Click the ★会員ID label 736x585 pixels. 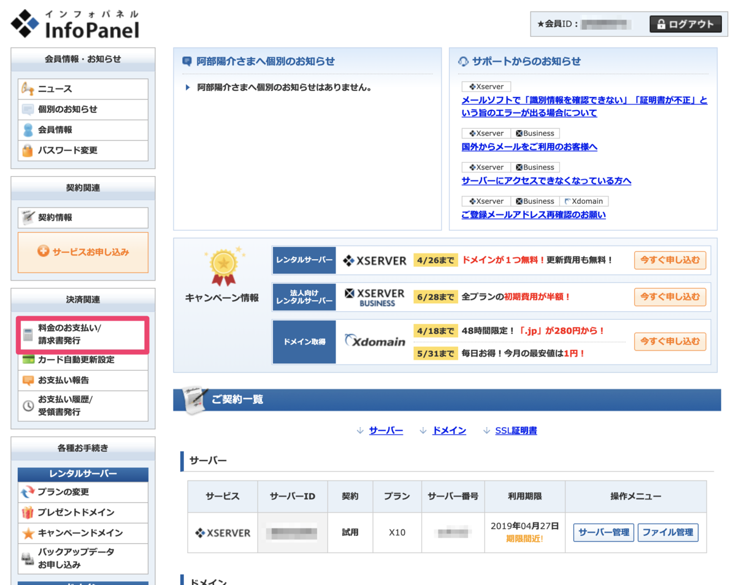click(x=557, y=25)
